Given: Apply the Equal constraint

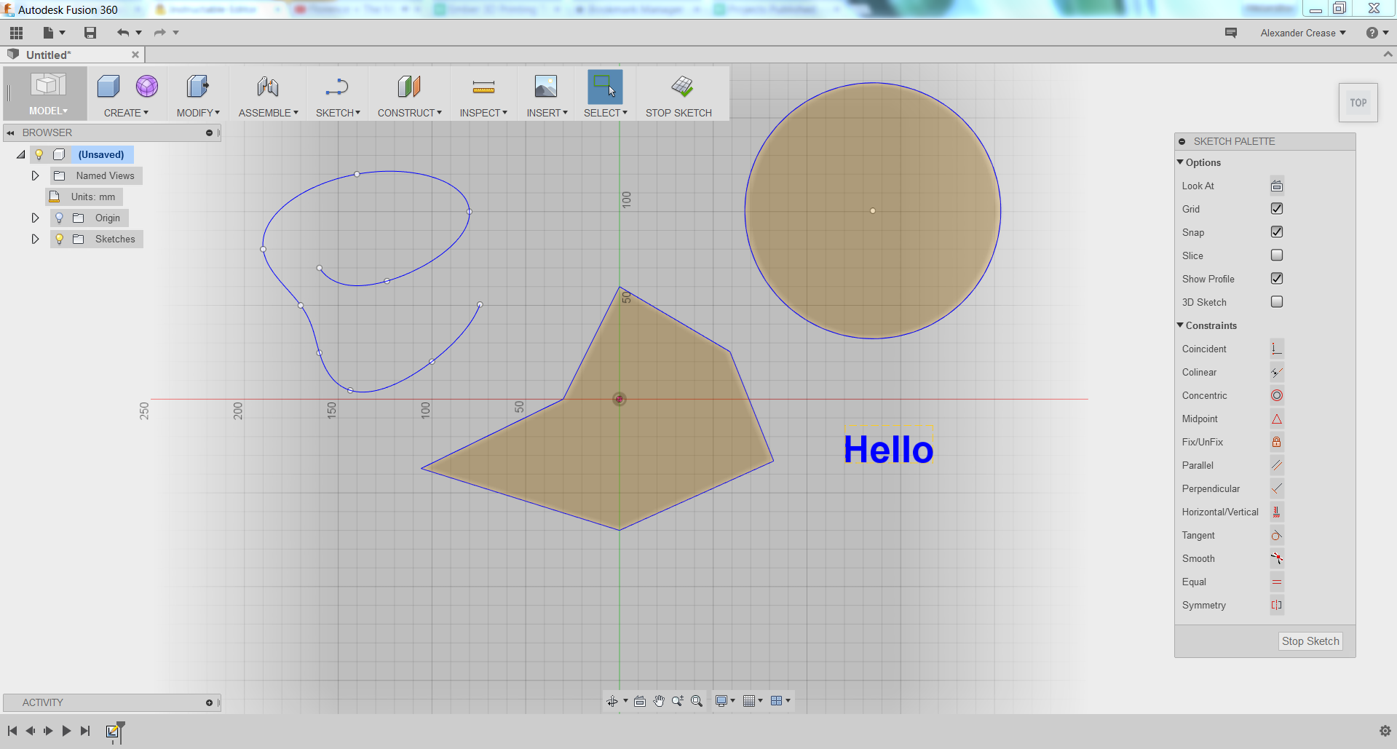Looking at the screenshot, I should point(1276,582).
